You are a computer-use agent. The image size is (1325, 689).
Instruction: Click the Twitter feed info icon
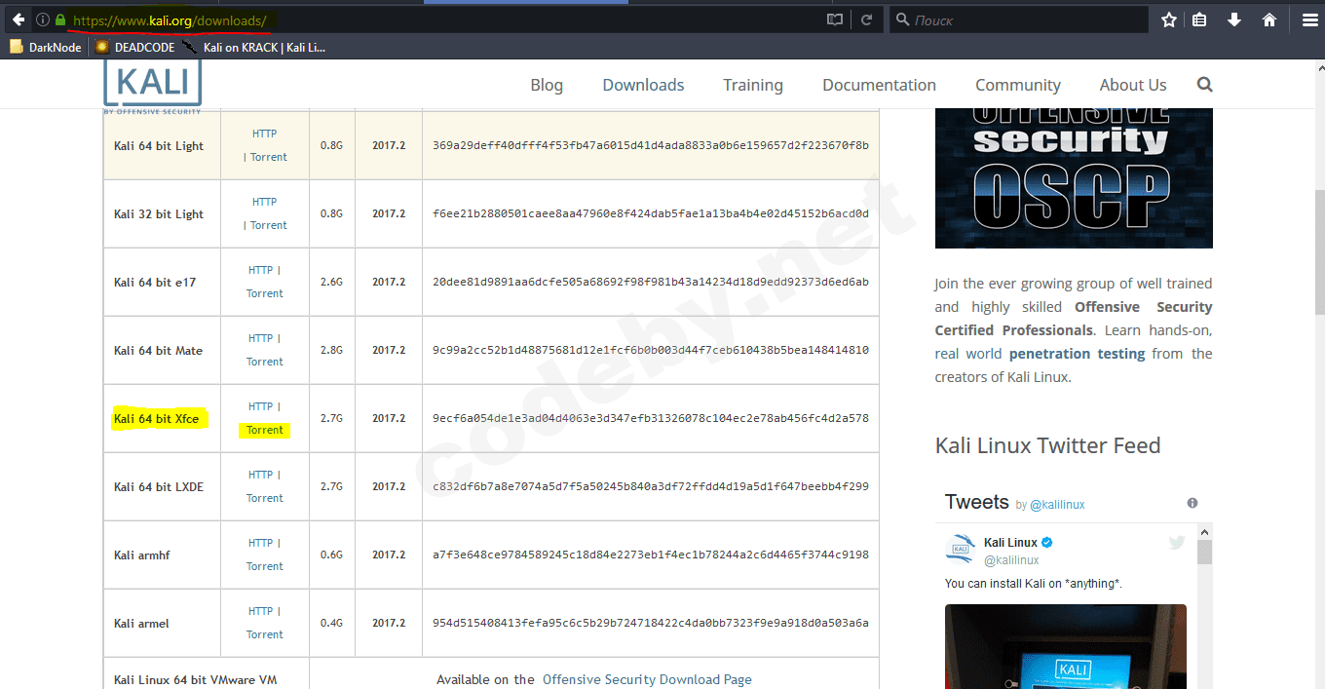click(x=1192, y=503)
